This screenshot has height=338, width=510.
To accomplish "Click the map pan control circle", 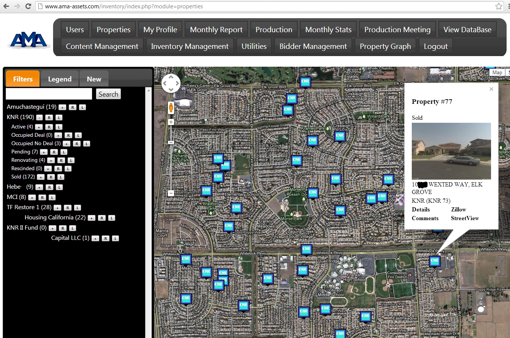I will click(x=171, y=83).
